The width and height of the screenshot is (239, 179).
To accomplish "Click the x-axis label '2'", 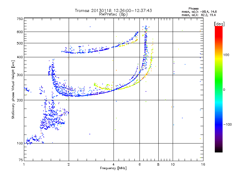I will (69, 164).
